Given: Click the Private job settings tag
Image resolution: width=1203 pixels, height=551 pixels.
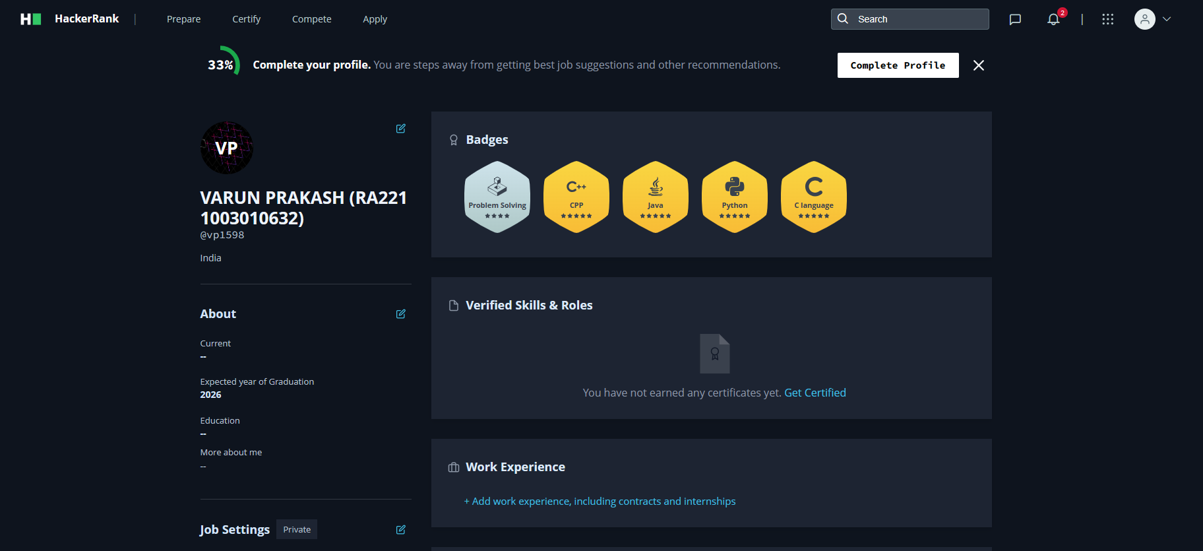Looking at the screenshot, I should pyautogui.click(x=297, y=529).
